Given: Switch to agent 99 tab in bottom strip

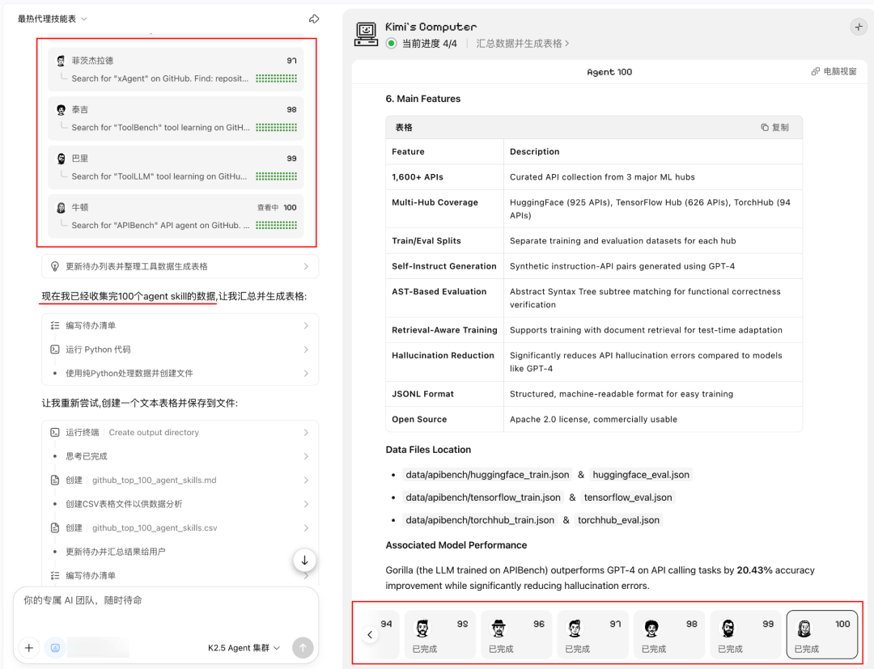Looking at the screenshot, I should click(746, 635).
